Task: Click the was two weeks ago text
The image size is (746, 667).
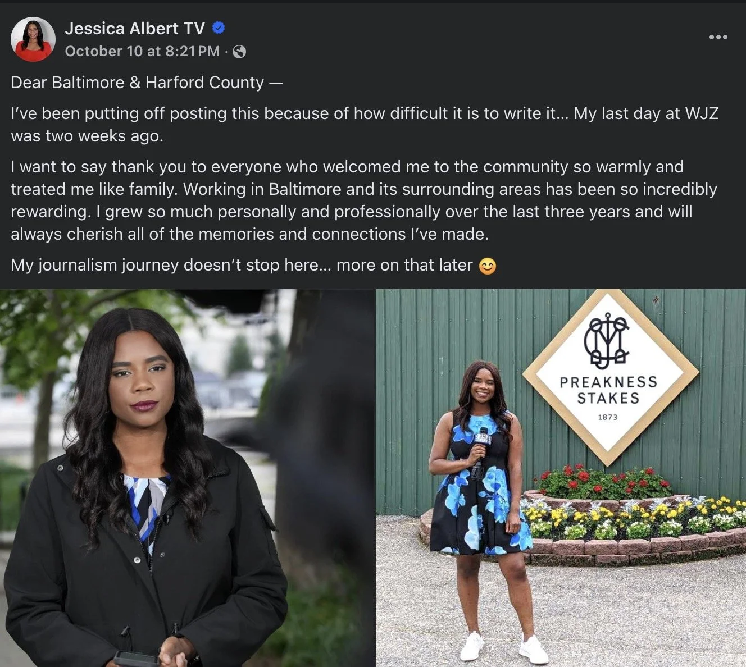Action: 87,136
